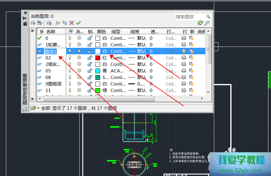Turn off layer 02 with its lightbulb
Screen dimensions: 271x176
click(x=70, y=58)
